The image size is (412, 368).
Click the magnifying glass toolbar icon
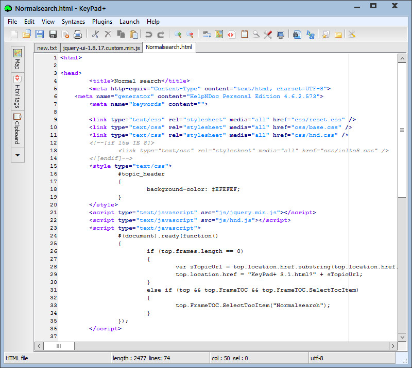tap(256, 34)
